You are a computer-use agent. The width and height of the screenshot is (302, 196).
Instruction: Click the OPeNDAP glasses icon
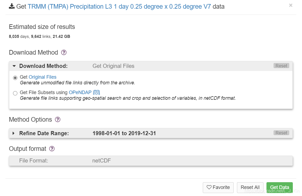coord(97,92)
